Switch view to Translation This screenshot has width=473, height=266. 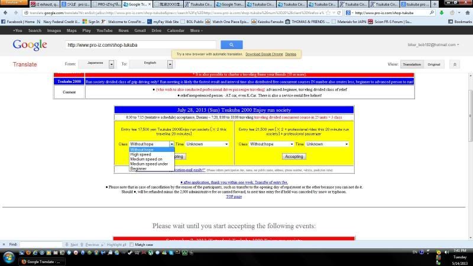pos(412,64)
